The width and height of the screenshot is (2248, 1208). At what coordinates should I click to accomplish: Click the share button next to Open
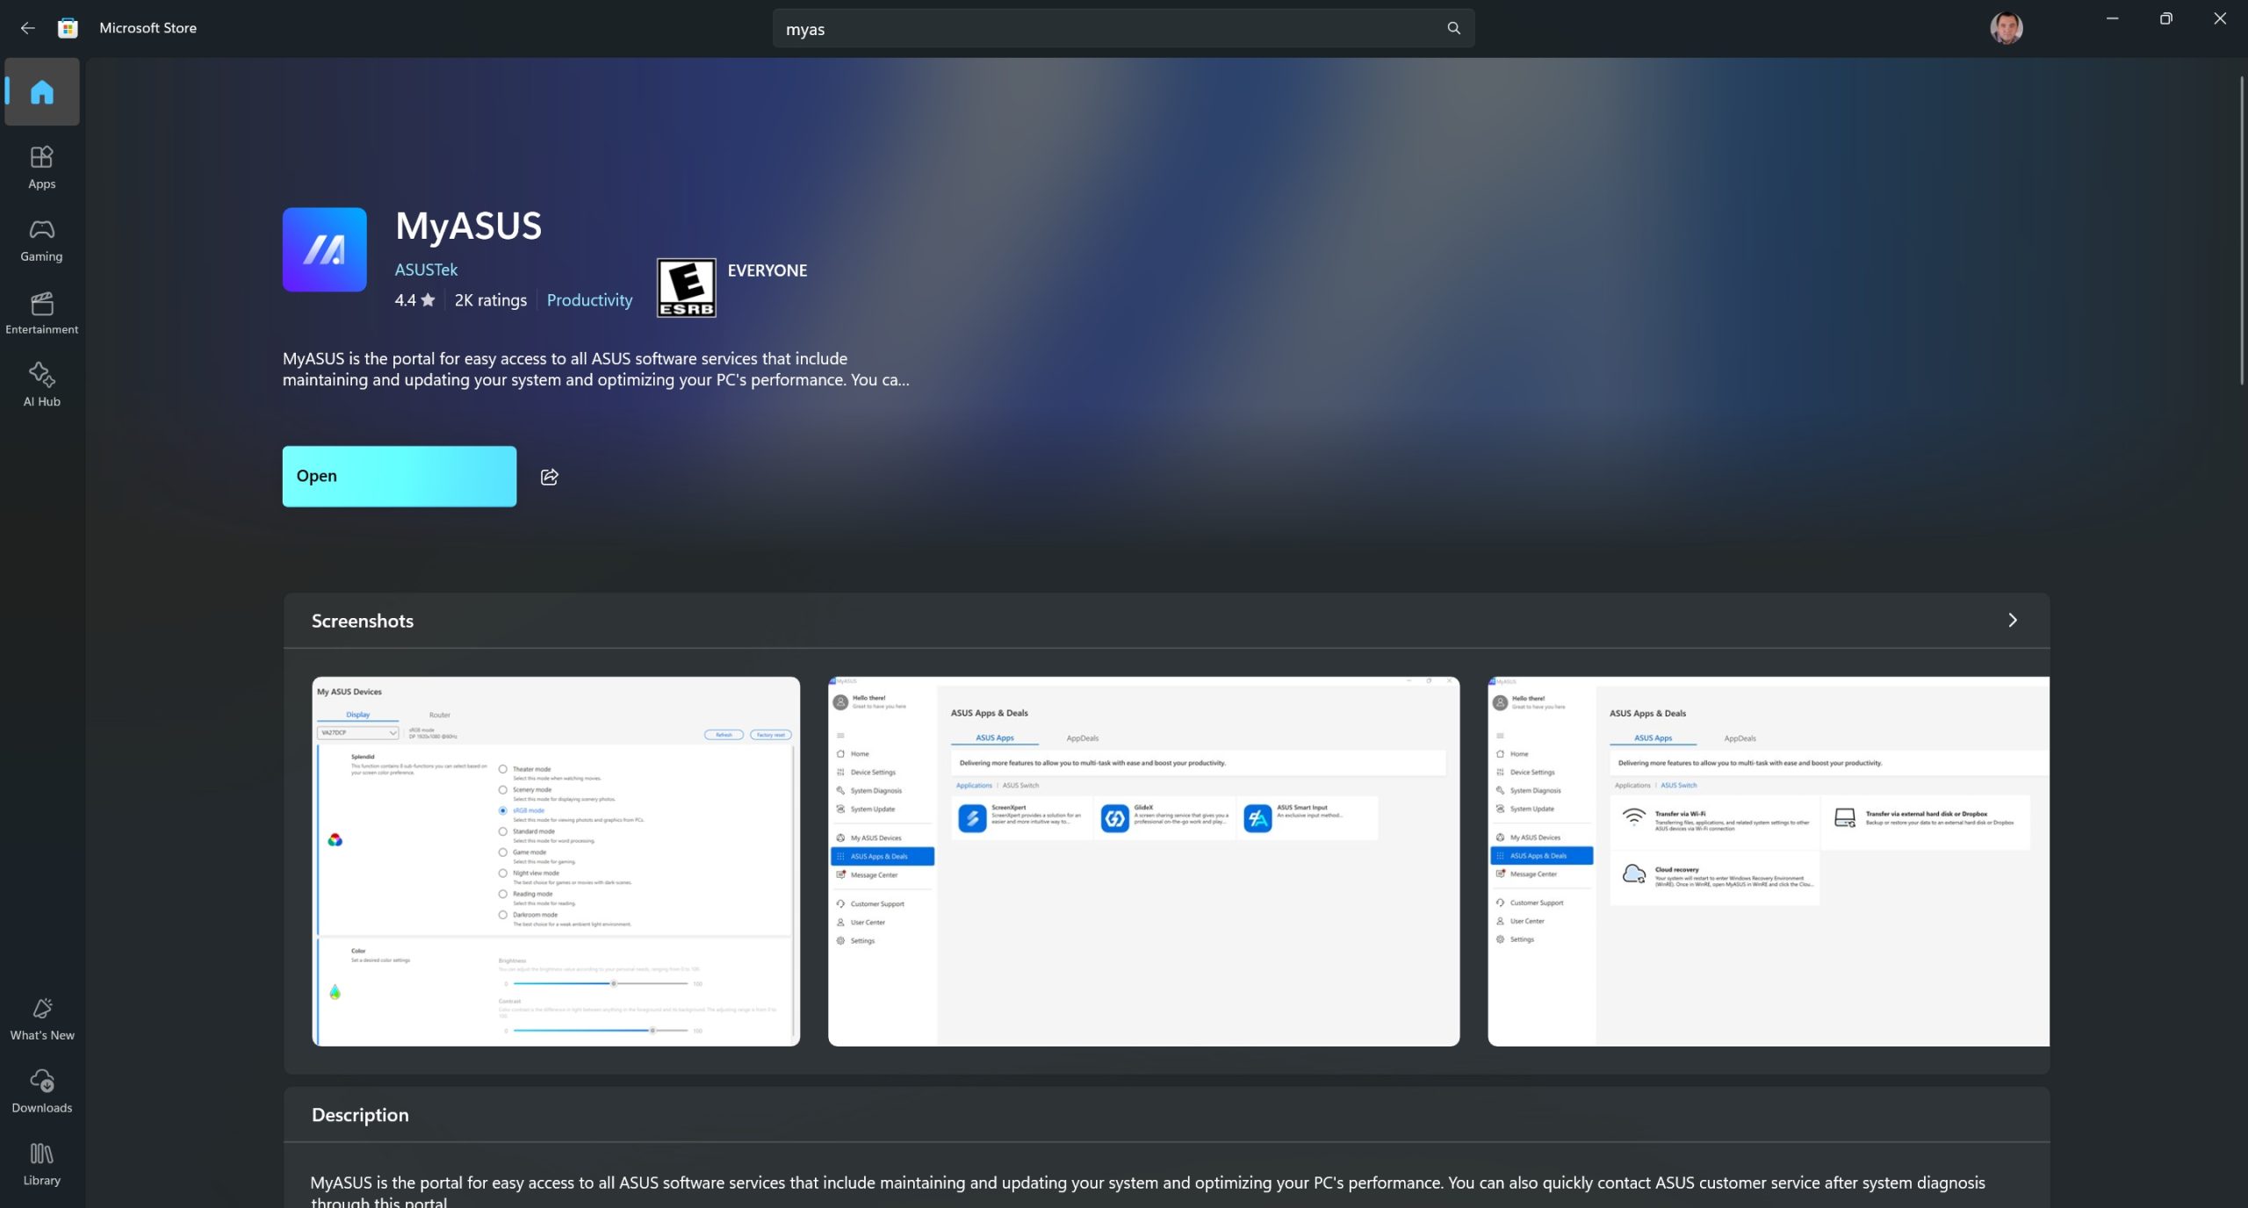547,476
